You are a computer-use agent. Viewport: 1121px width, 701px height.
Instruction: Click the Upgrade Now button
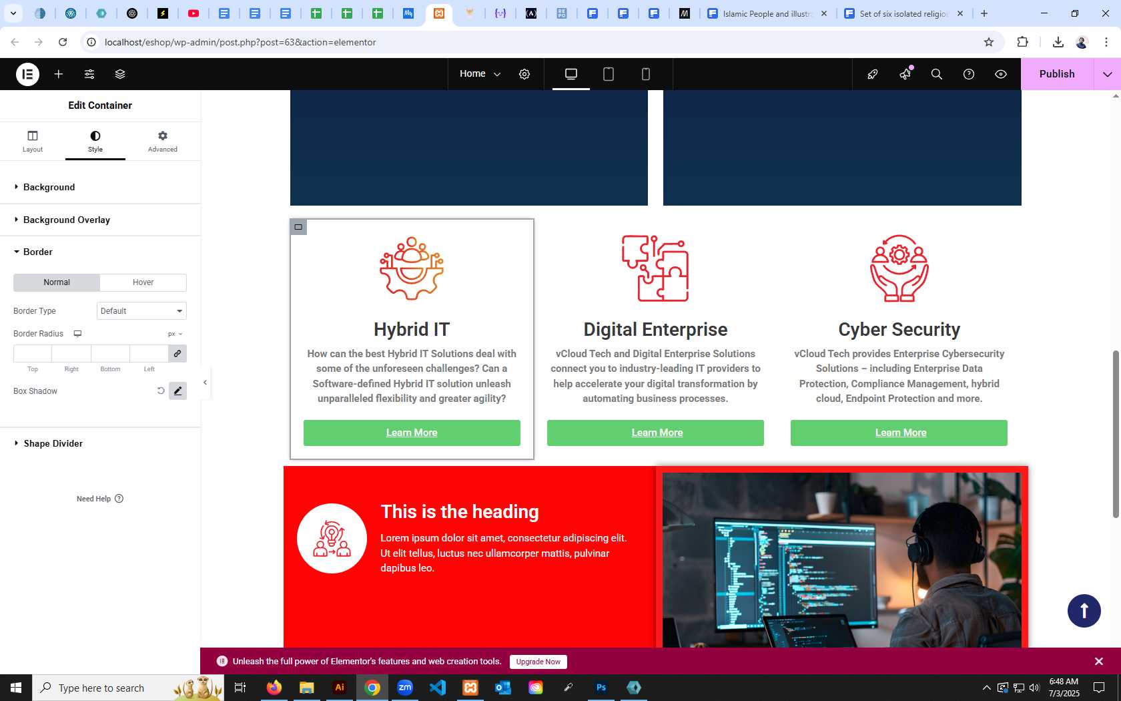point(538,662)
